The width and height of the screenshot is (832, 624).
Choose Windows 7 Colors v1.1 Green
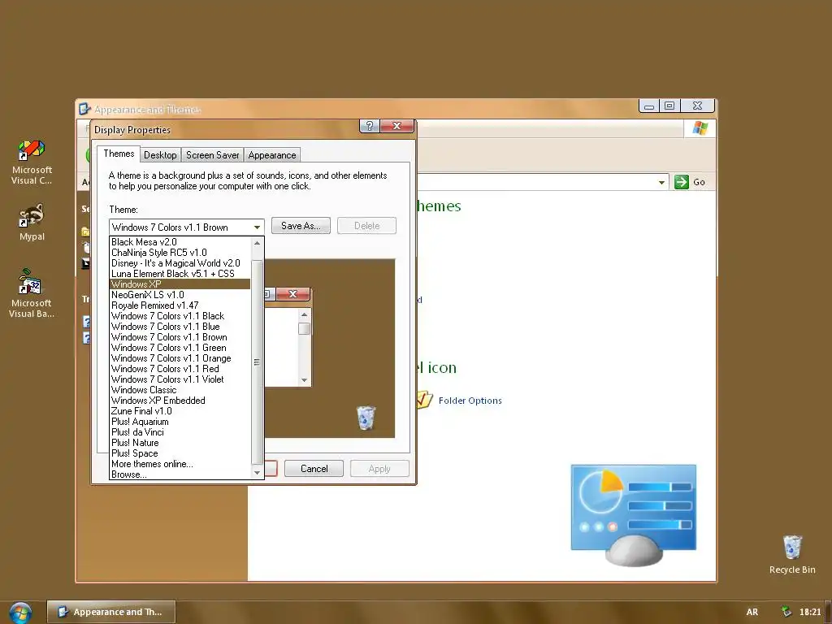[x=180, y=348]
